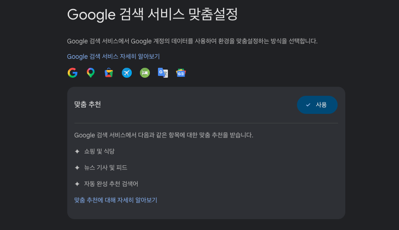Image resolution: width=399 pixels, height=230 pixels.
Task: Click the Google Shopping bag icon
Action: [x=109, y=73]
